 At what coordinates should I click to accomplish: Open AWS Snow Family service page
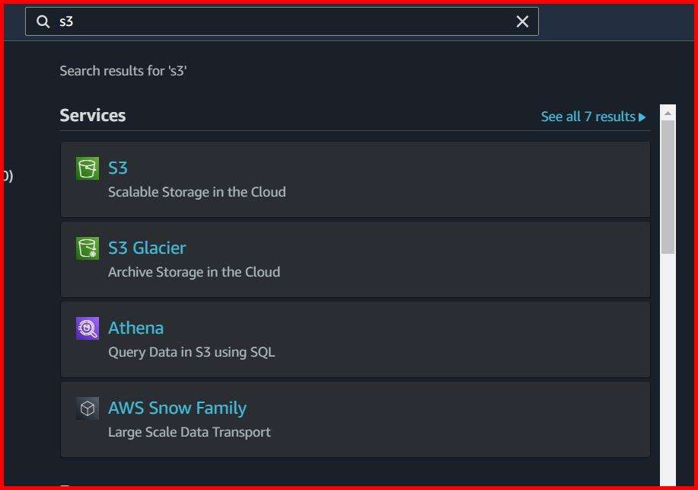tap(177, 408)
